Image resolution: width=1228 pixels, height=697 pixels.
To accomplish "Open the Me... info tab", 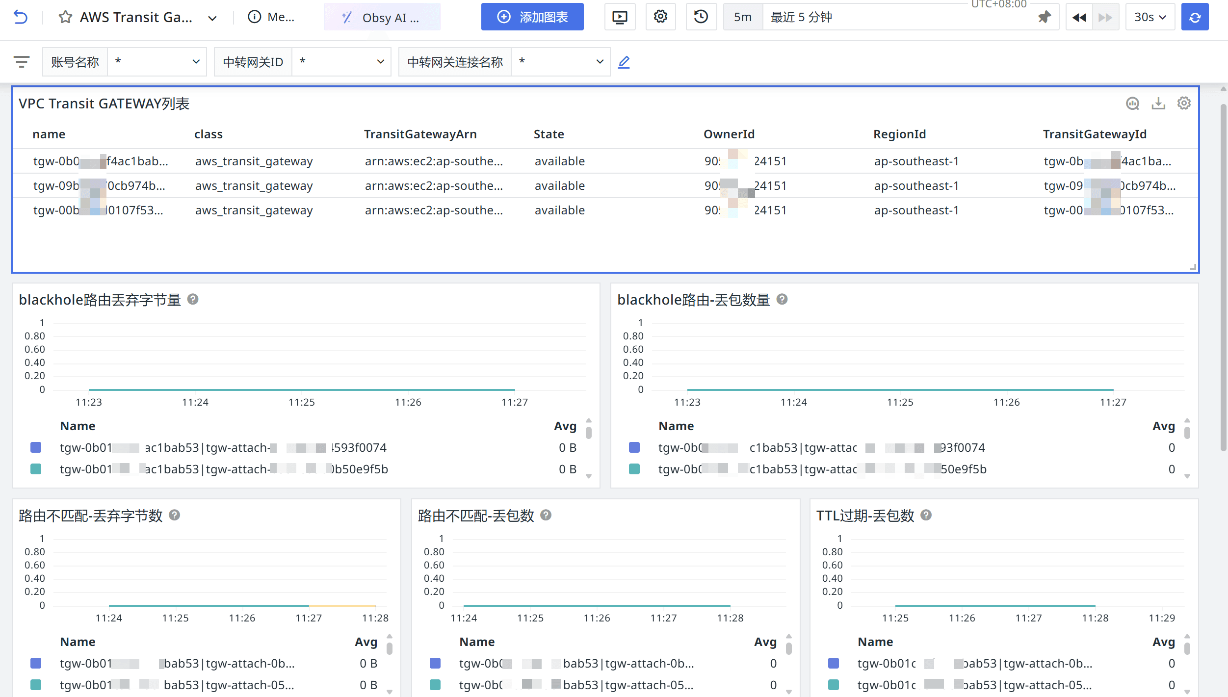I will click(x=271, y=17).
